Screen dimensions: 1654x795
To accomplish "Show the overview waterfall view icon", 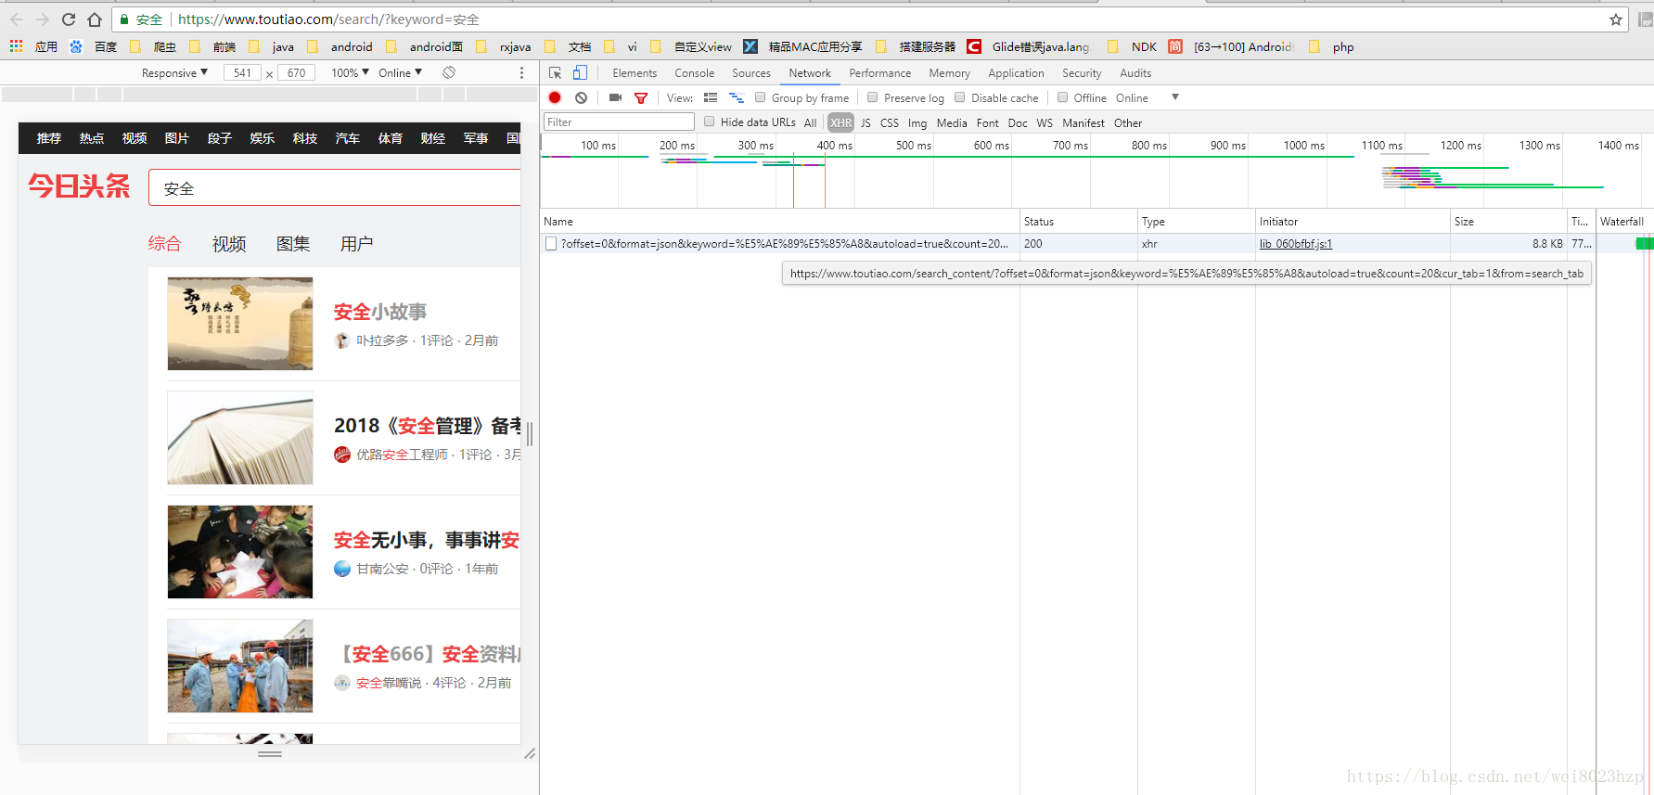I will pyautogui.click(x=737, y=97).
